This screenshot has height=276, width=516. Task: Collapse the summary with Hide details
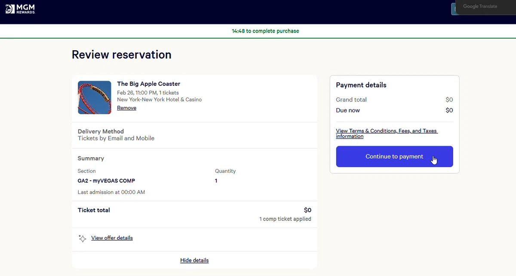(194, 260)
